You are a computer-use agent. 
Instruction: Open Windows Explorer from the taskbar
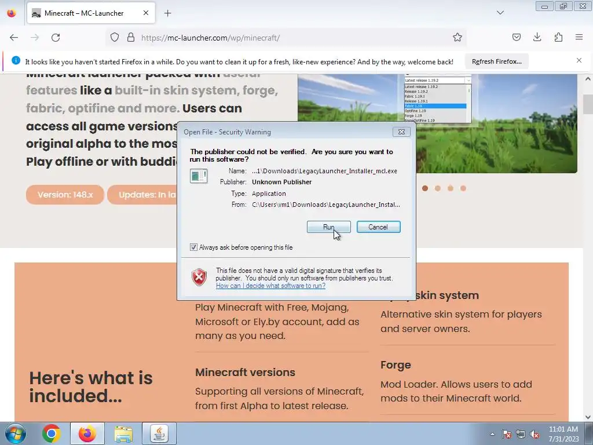click(x=123, y=433)
